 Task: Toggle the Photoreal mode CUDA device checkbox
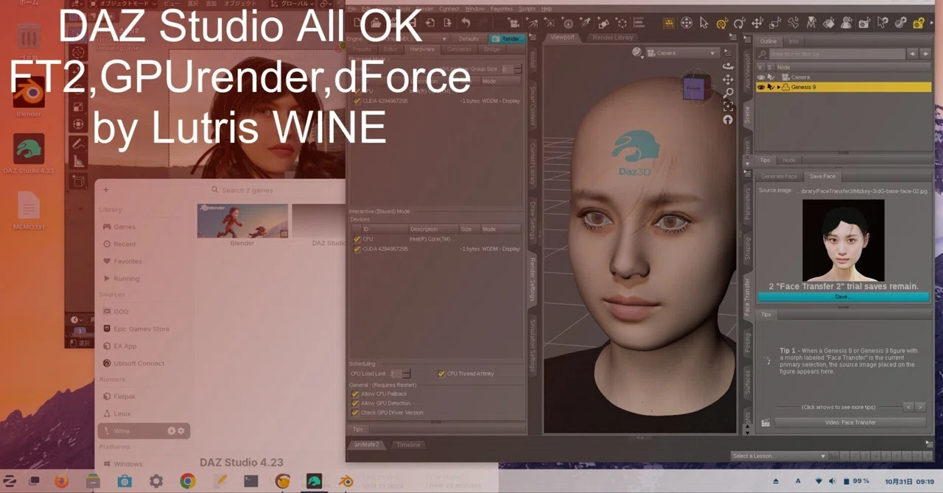coord(357,101)
